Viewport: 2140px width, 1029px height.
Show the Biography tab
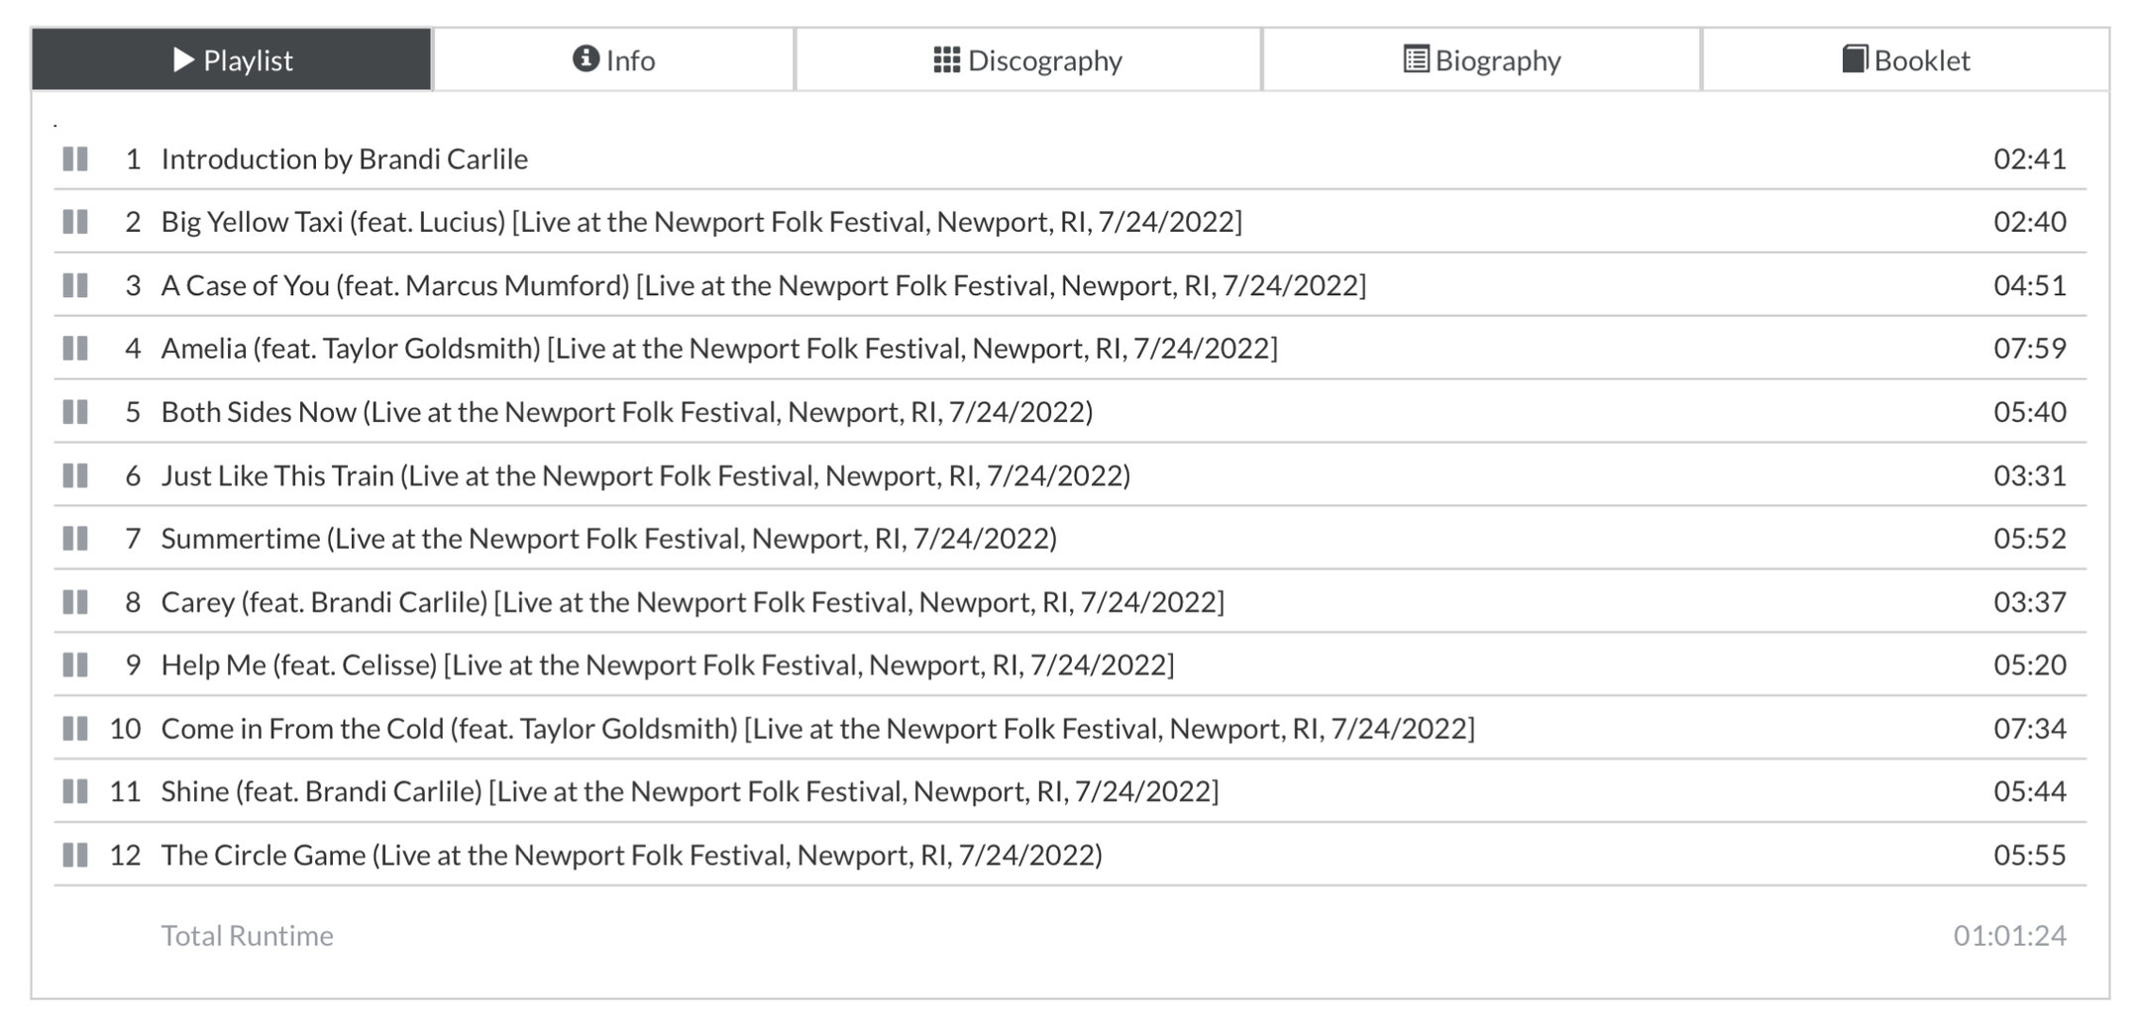(x=1481, y=59)
